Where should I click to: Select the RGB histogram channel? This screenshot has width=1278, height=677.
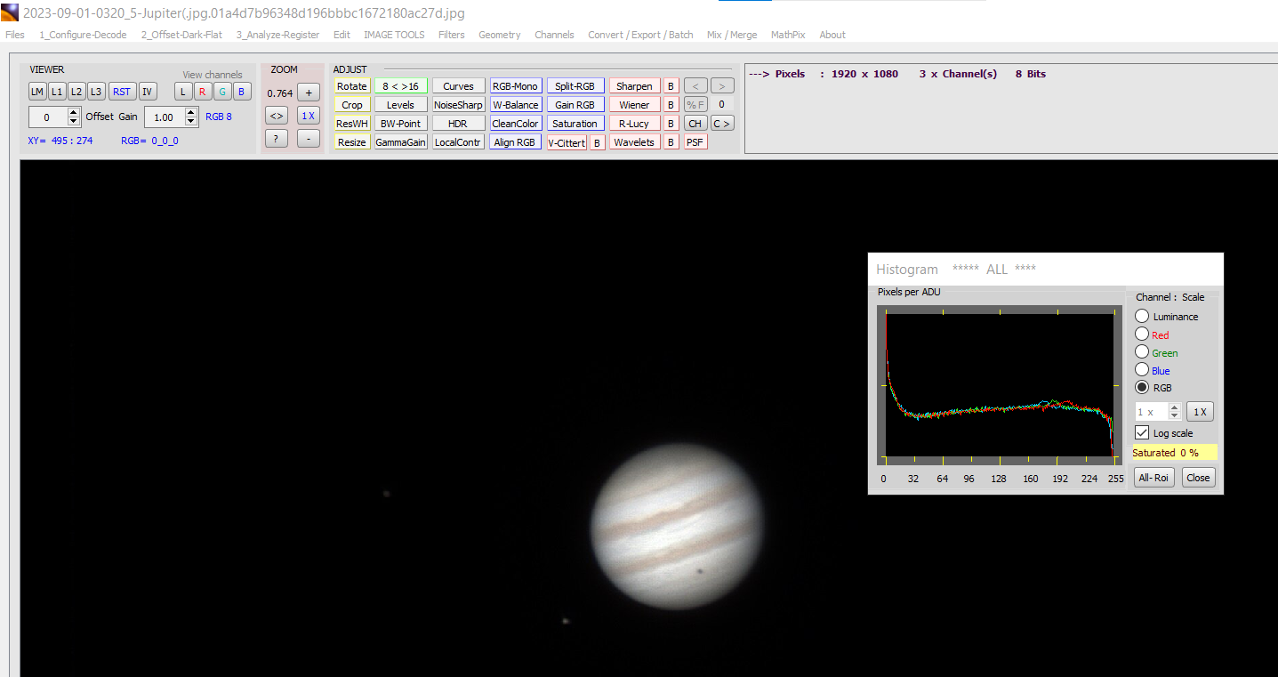(x=1142, y=387)
